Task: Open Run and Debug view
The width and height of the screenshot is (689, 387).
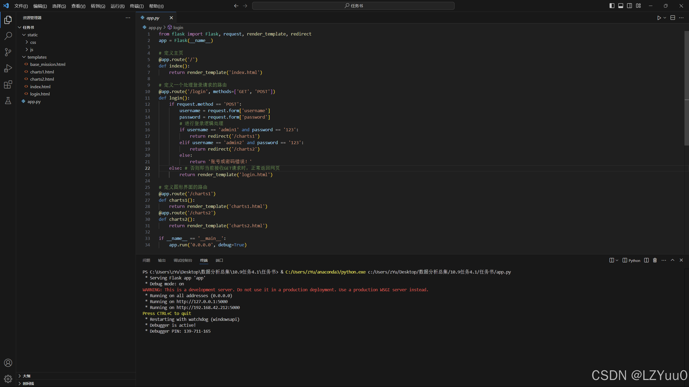Action: [x=8, y=68]
